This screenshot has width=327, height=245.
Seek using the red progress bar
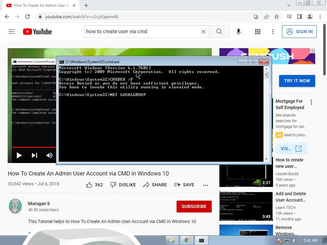(x=34, y=147)
